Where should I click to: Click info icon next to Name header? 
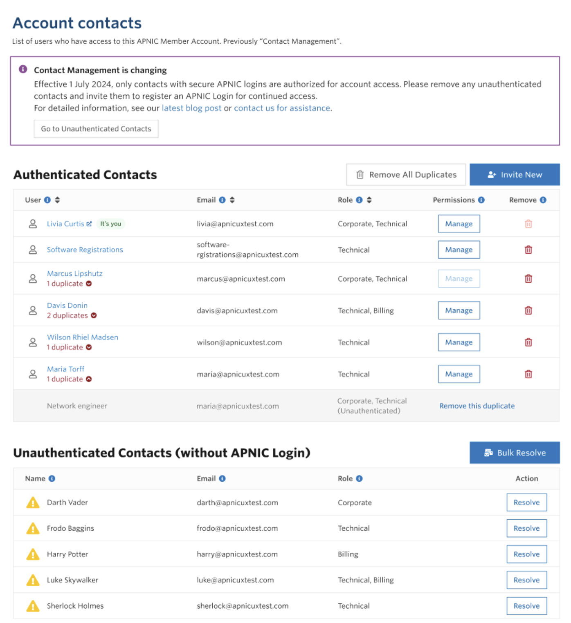click(52, 478)
